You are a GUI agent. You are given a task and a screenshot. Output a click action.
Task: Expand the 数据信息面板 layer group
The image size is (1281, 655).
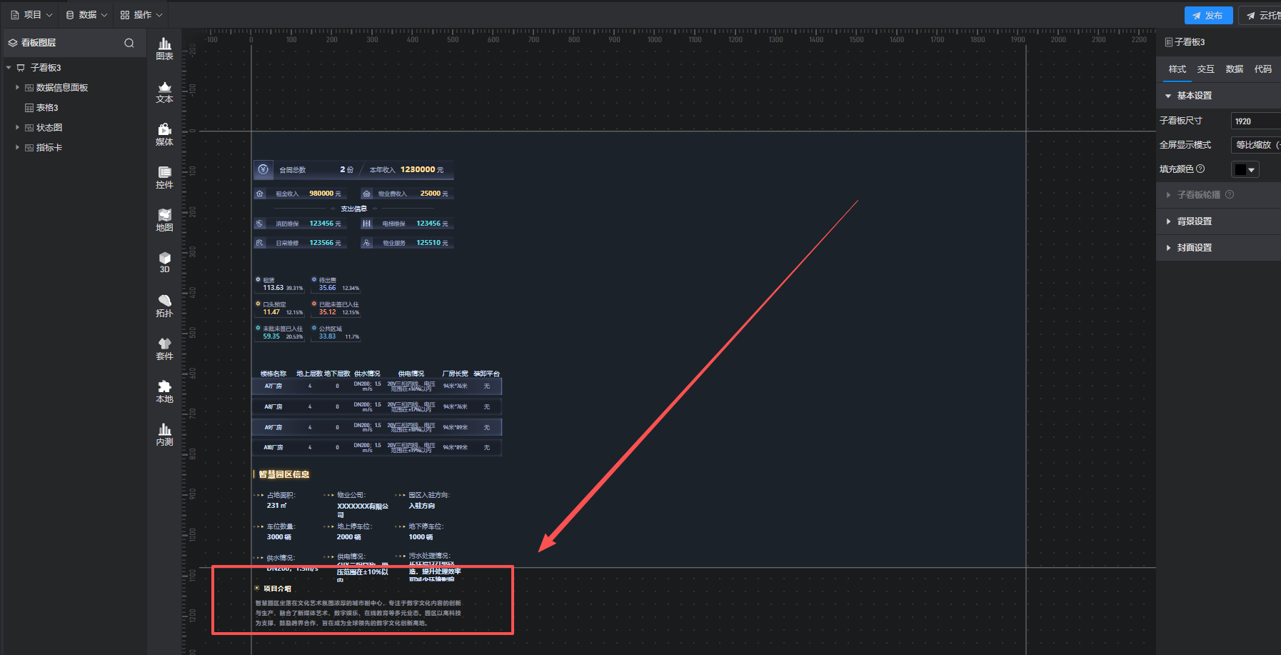click(x=17, y=87)
